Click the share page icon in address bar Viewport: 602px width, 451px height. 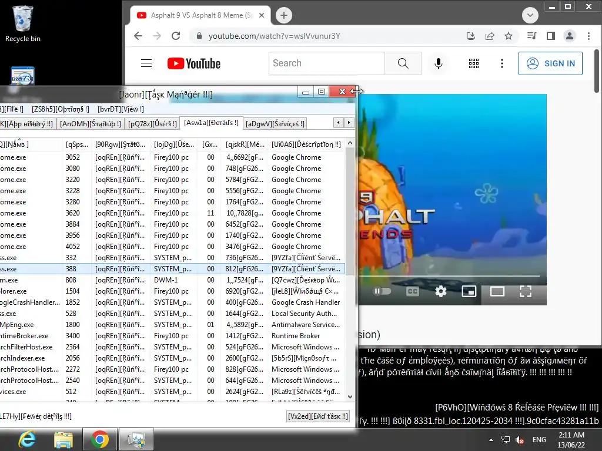tap(490, 36)
